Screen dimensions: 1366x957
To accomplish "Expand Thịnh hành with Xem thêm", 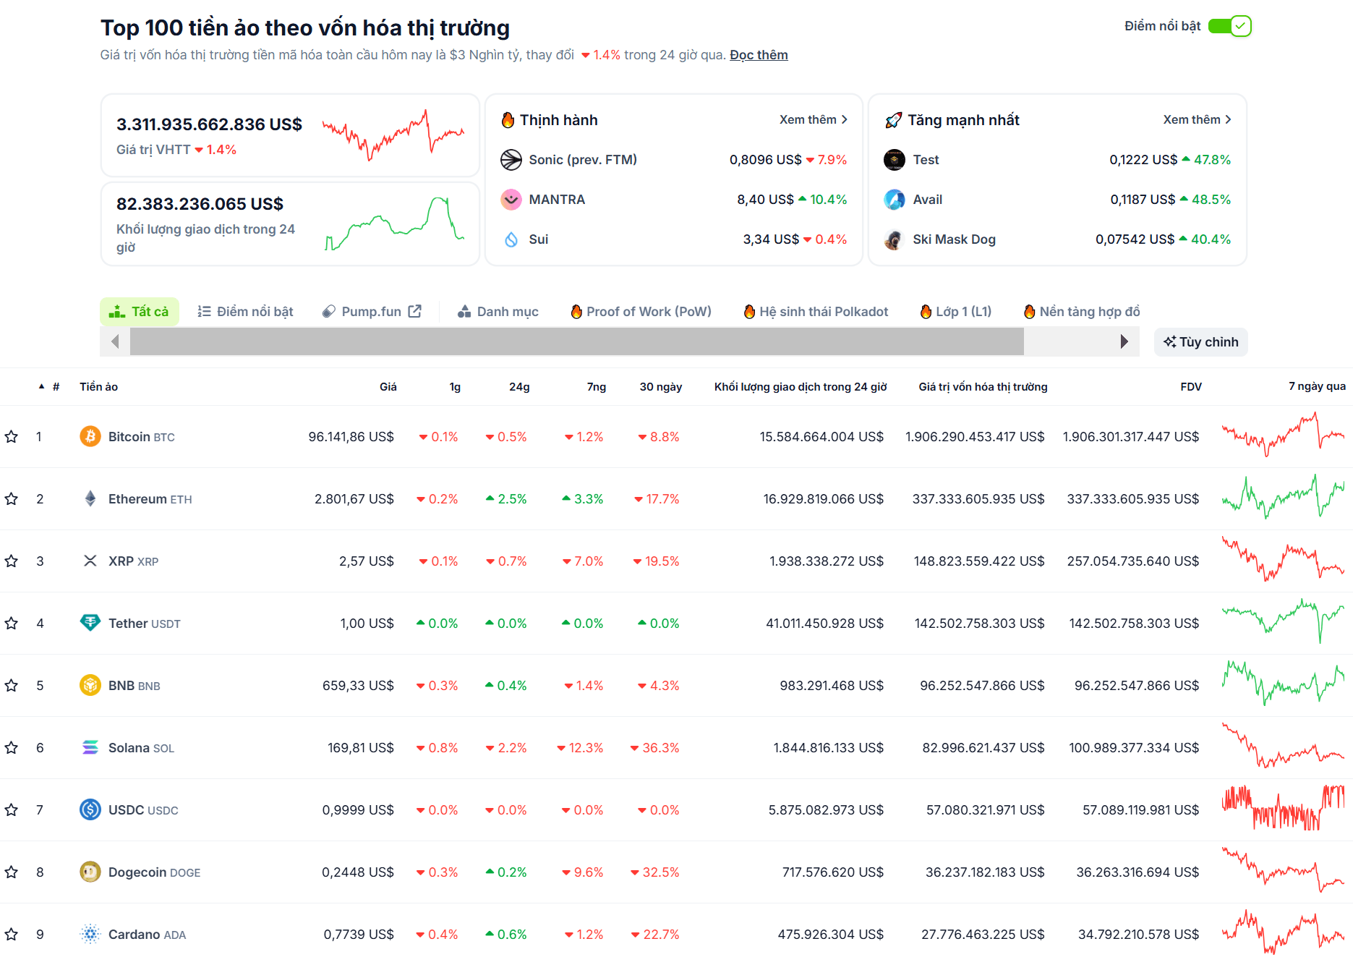I will point(814,119).
